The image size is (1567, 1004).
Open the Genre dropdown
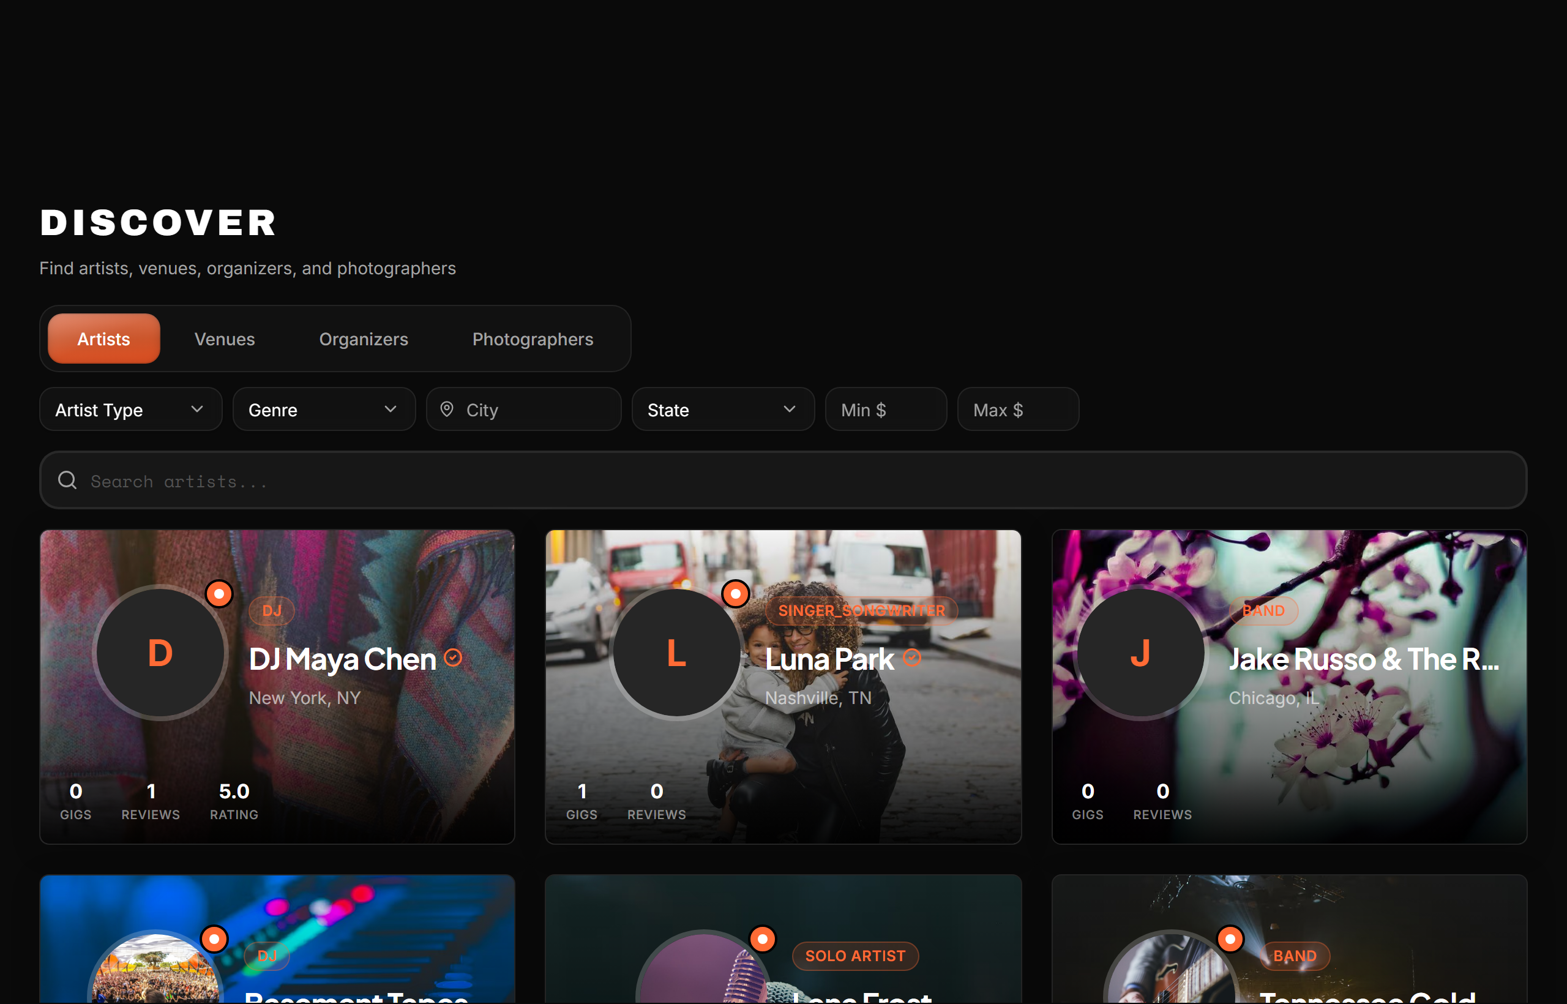(x=324, y=410)
